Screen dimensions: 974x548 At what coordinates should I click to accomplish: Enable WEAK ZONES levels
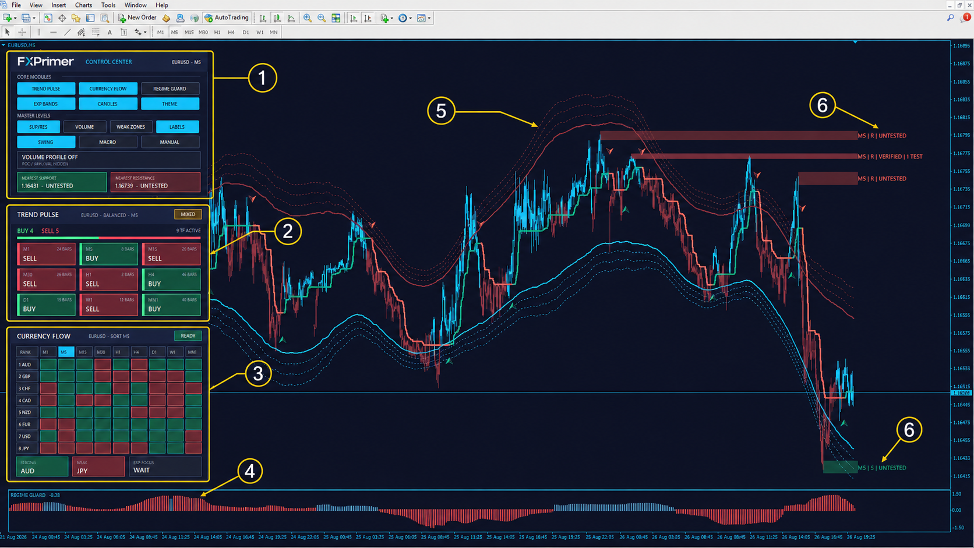point(131,127)
